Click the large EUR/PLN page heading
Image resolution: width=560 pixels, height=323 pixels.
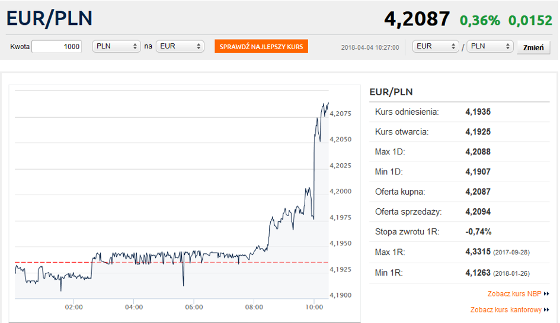50,18
